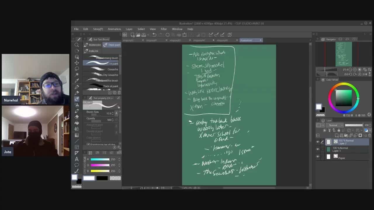Screen dimensions: 374x210
Task: Switch to the Watercolor sub tool tab
Action: coord(93,45)
